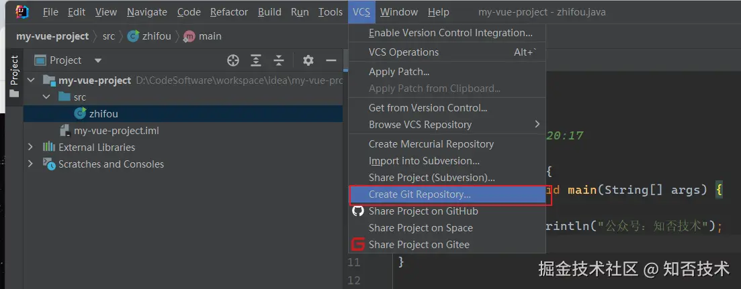The height and width of the screenshot is (289, 741).
Task: Open the Project view dropdown
Action: click(98, 60)
